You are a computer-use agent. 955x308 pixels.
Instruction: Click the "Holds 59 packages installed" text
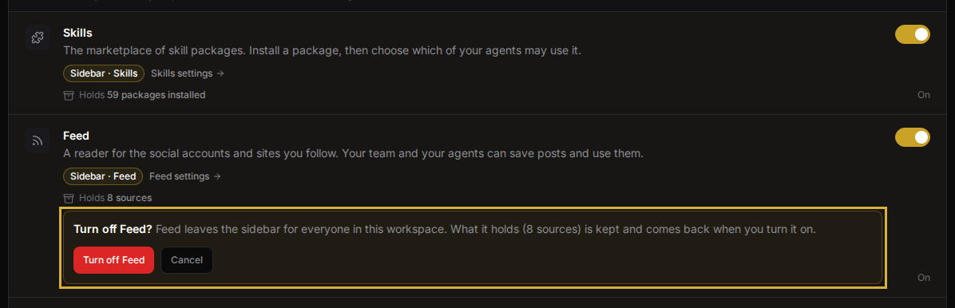tap(142, 95)
